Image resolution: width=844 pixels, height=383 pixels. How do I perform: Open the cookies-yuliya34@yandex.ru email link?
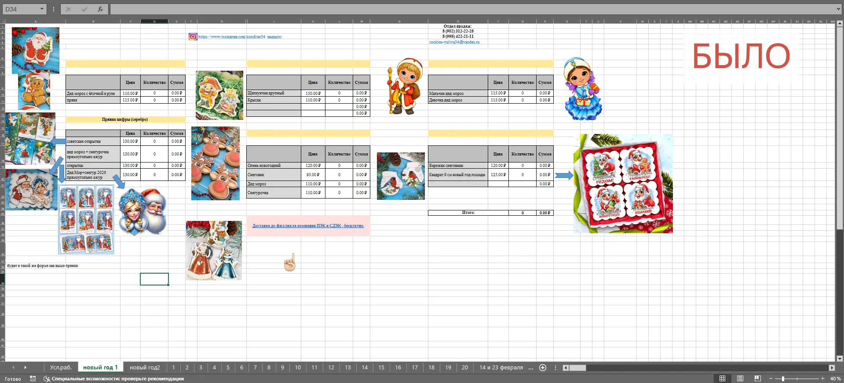click(x=454, y=42)
